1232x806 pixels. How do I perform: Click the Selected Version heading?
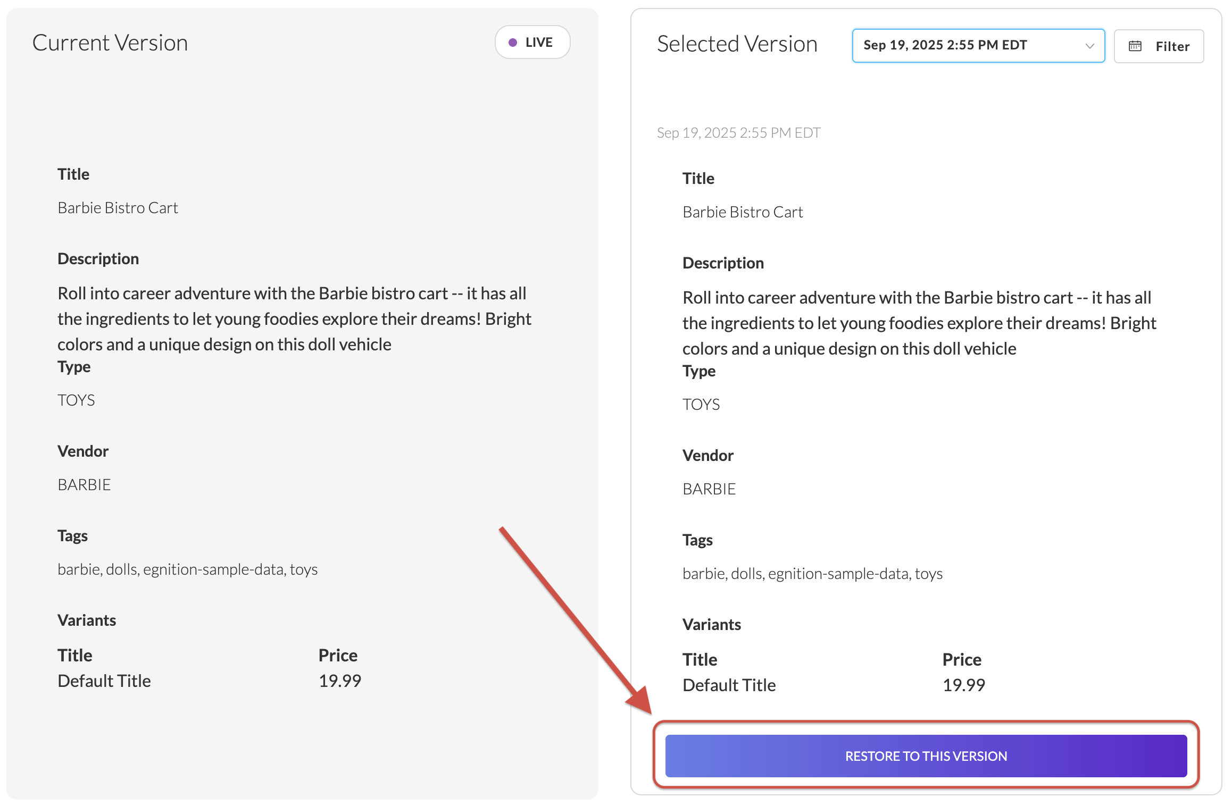pyautogui.click(x=737, y=44)
